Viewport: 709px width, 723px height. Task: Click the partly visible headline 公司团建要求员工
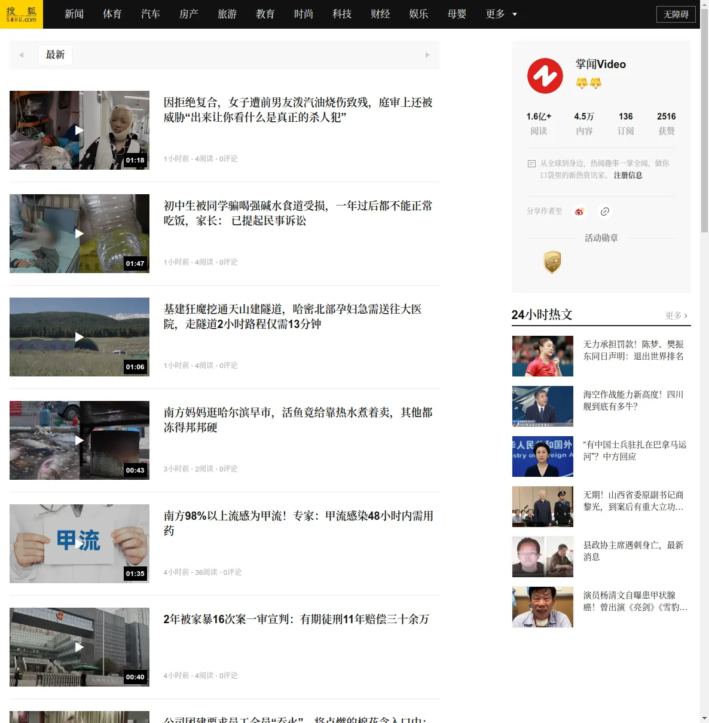295,719
